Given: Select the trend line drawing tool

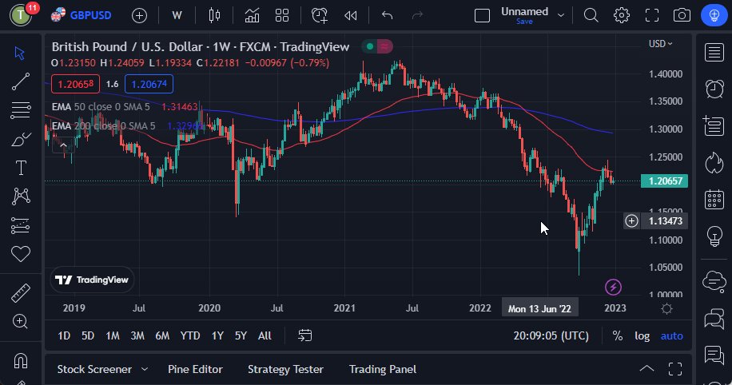Looking at the screenshot, I should click(21, 81).
